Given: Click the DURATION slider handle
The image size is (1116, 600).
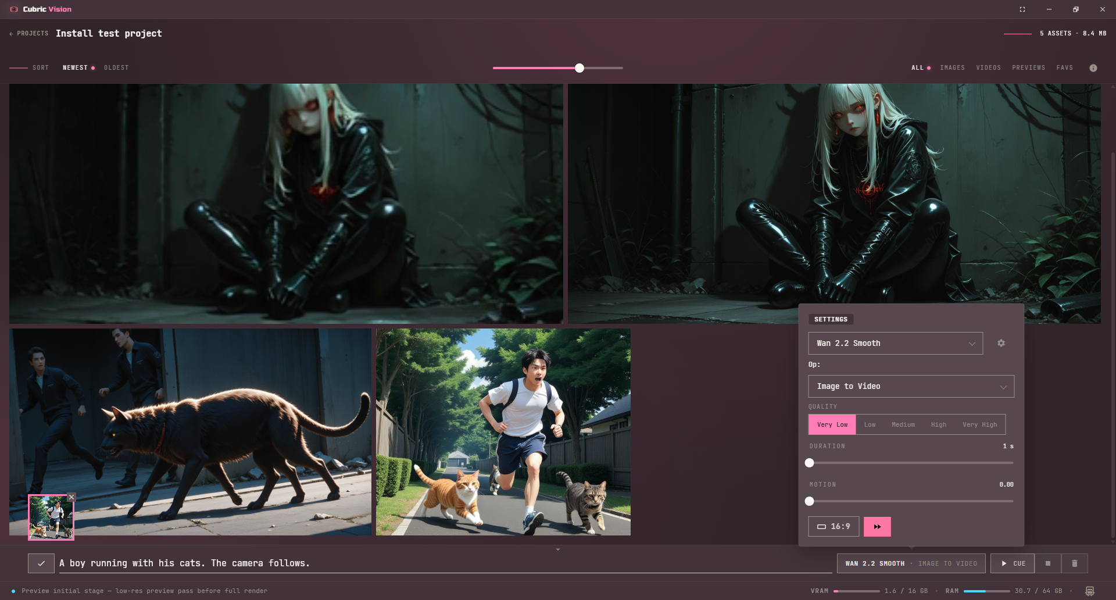Looking at the screenshot, I should tap(810, 463).
